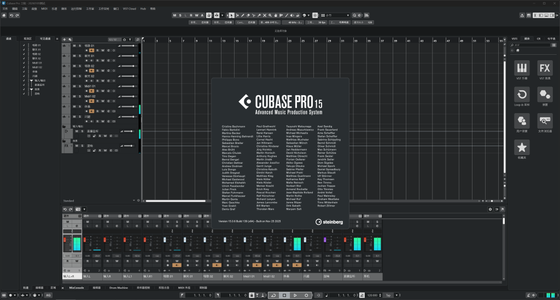Open the 硬件 routing dropdown on 输入L+R channel

72,216
